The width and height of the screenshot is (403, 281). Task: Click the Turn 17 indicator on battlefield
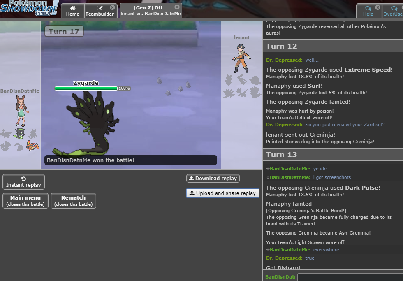pos(64,31)
